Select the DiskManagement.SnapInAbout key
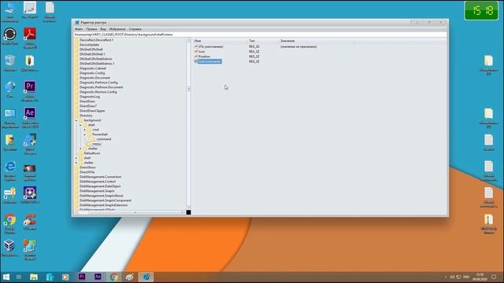 pyautogui.click(x=102, y=196)
